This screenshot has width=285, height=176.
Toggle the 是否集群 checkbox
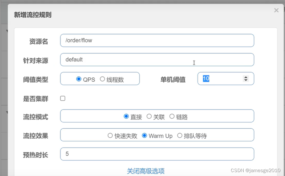63,98
